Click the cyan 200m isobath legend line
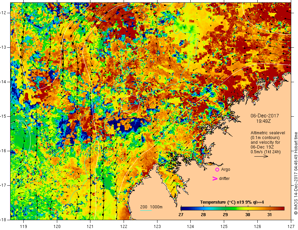Image resolution: width=298 pixels, height=230 pixels. point(146,210)
